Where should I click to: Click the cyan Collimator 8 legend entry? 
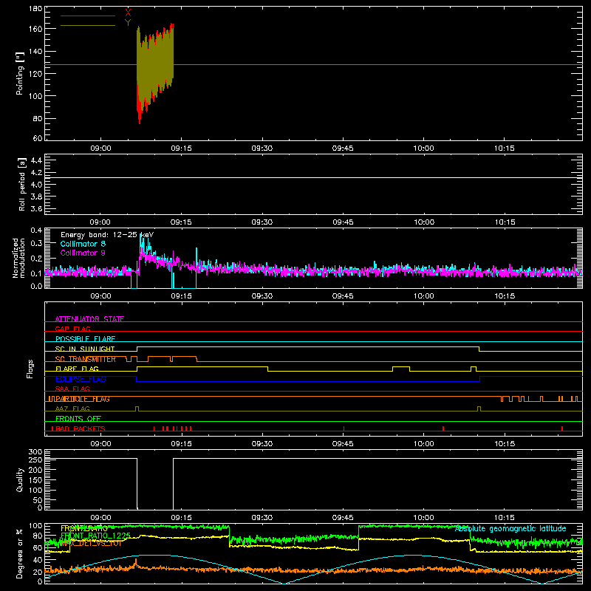click(83, 244)
